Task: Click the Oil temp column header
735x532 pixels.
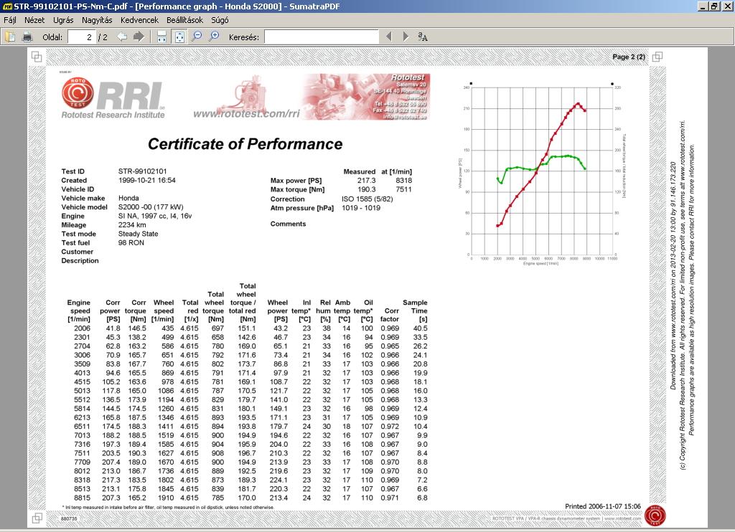Action: 364,311
